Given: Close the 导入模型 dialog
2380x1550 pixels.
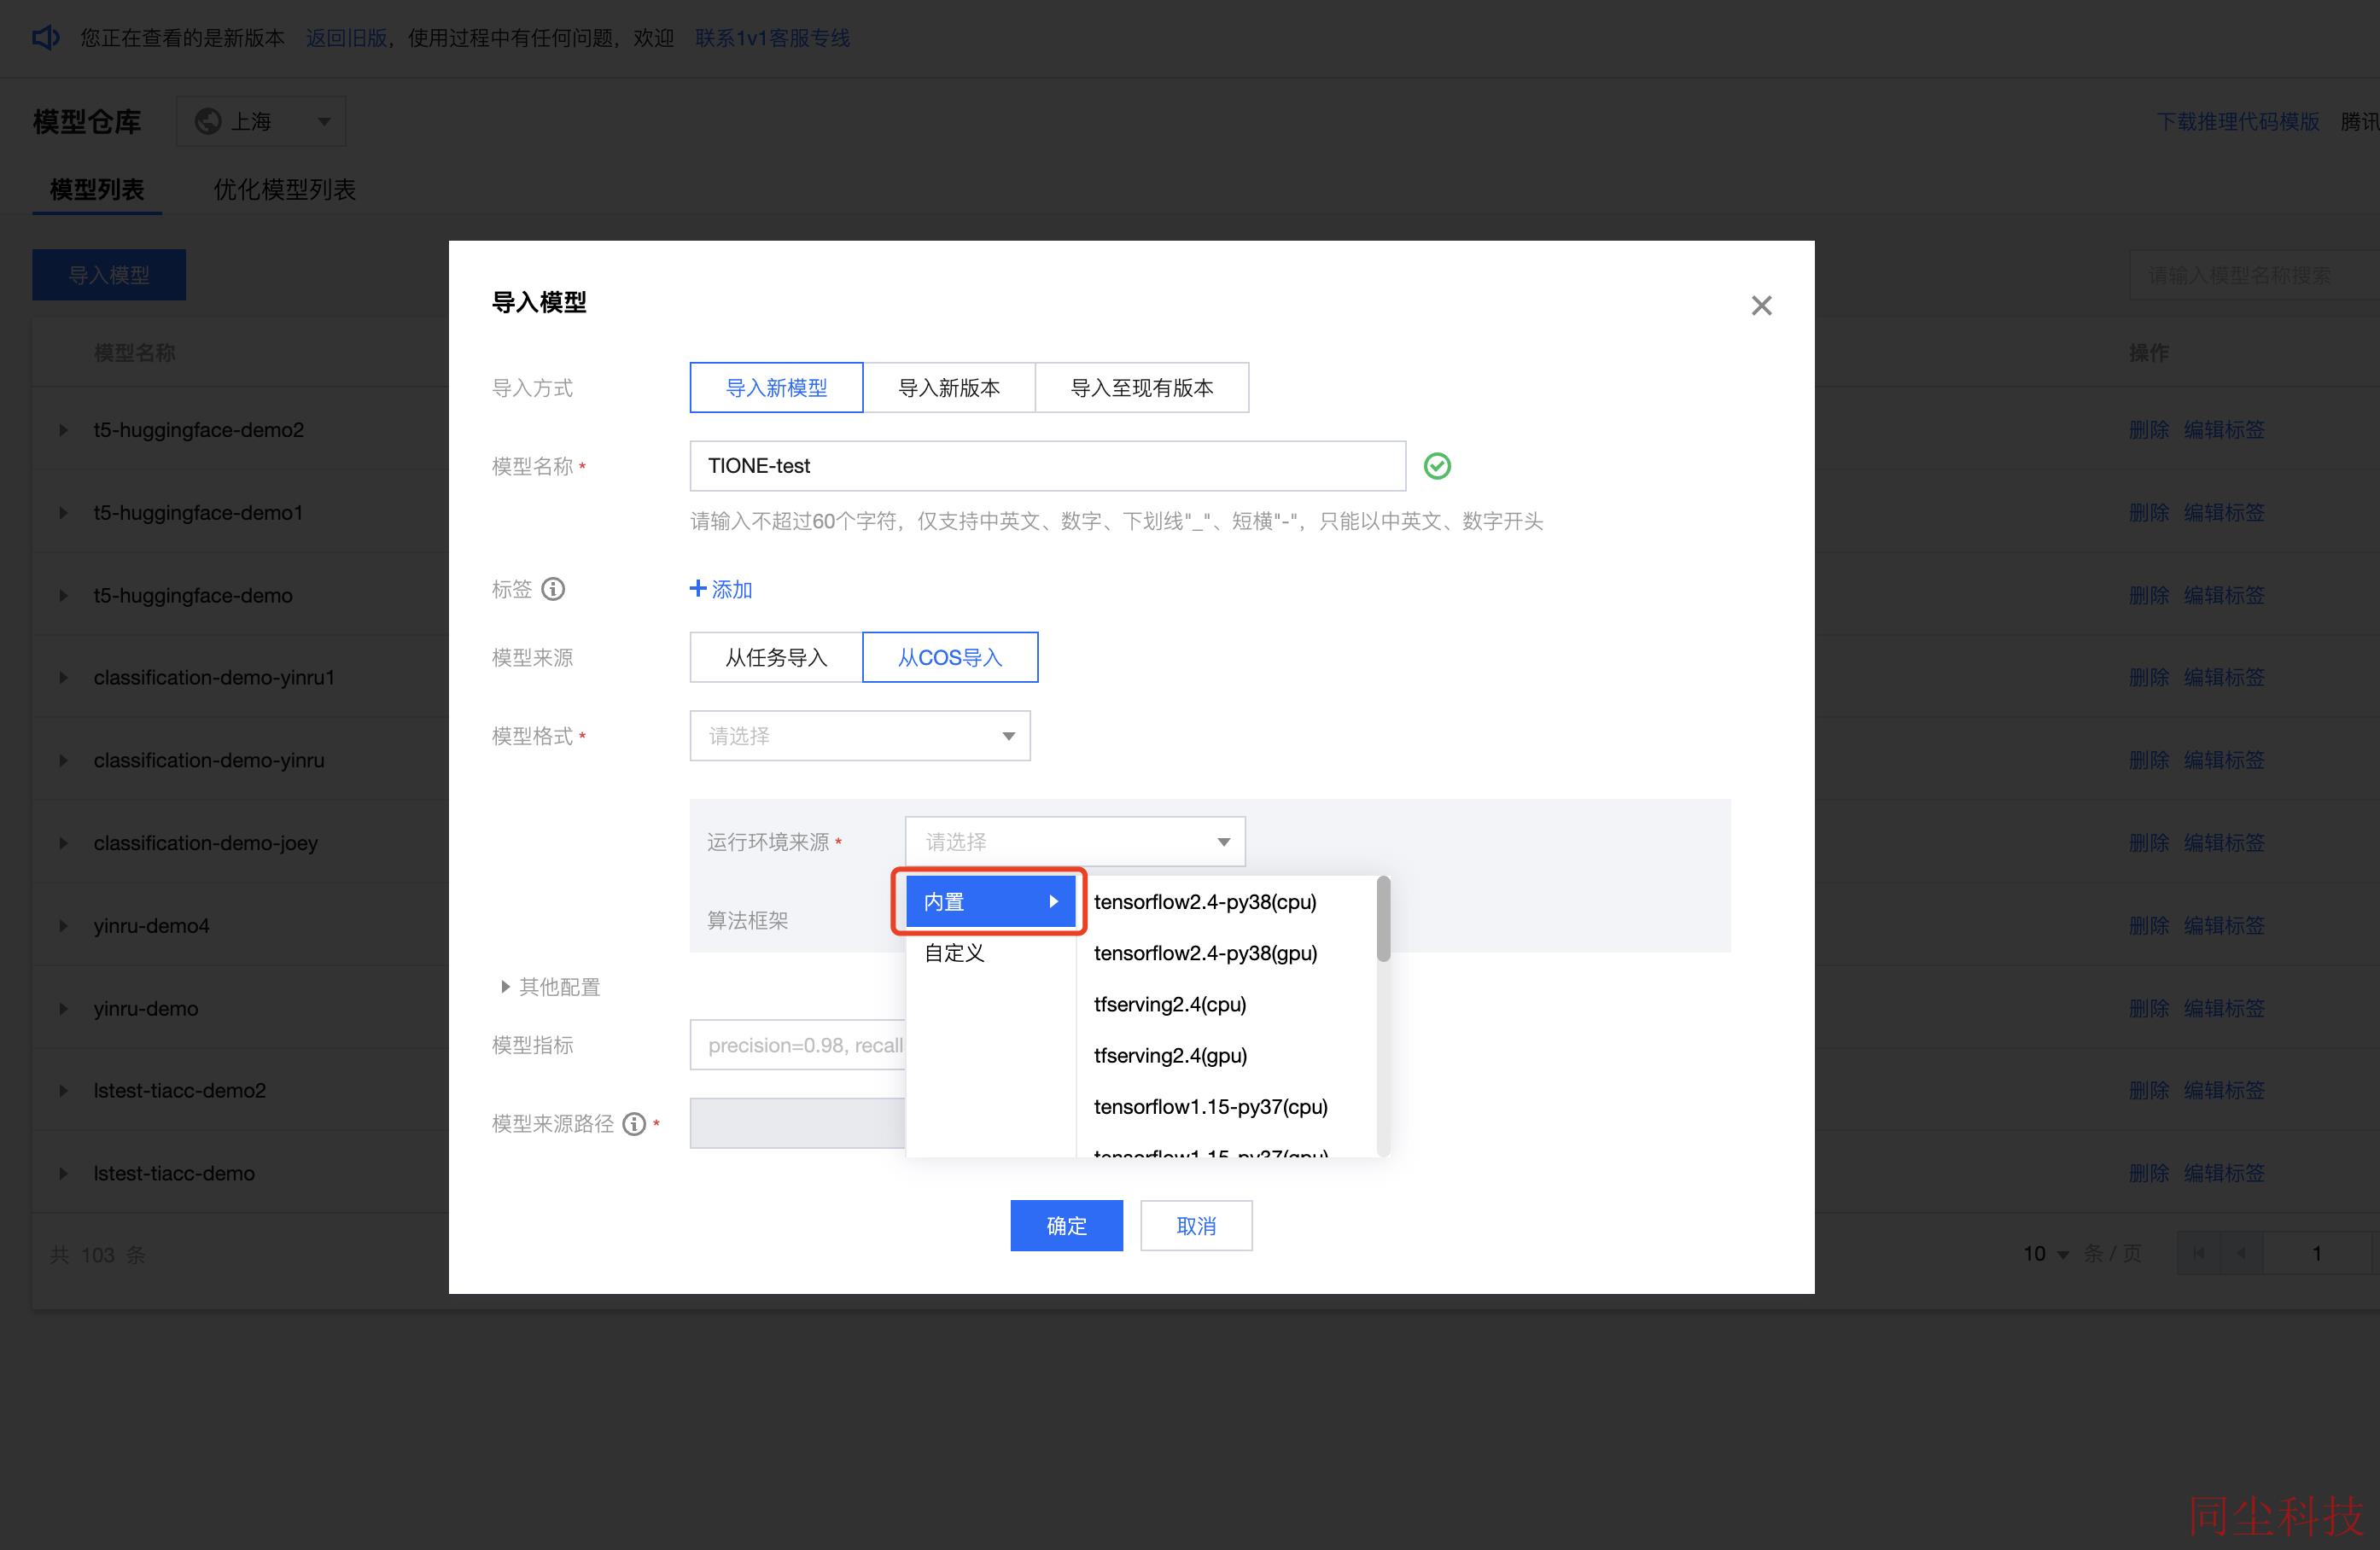Looking at the screenshot, I should point(1761,305).
